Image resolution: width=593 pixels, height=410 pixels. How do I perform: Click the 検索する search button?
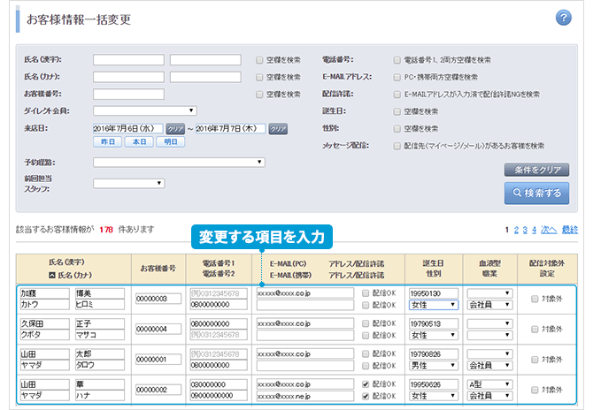click(x=536, y=194)
